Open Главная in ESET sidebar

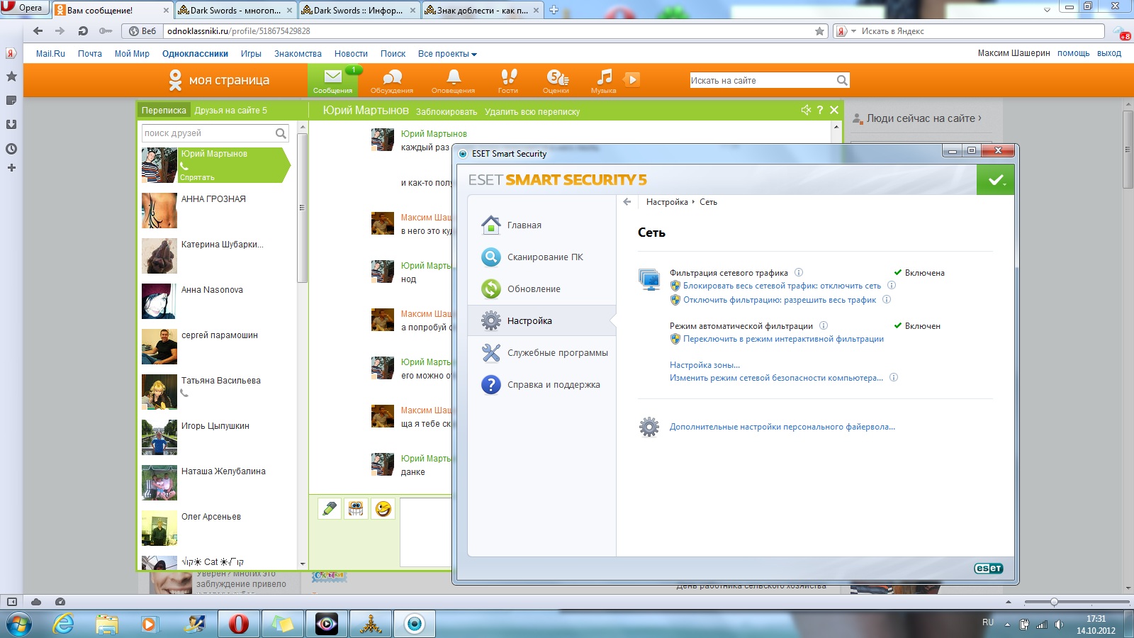coord(542,225)
